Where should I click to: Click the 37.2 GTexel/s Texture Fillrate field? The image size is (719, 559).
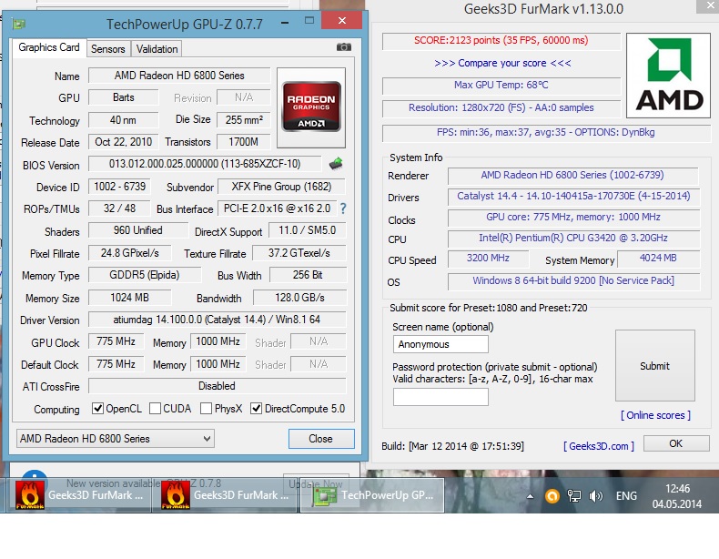tap(299, 253)
